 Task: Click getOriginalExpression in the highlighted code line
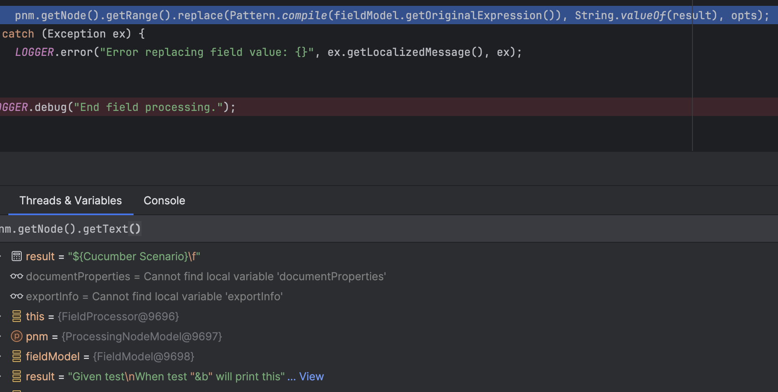click(473, 15)
